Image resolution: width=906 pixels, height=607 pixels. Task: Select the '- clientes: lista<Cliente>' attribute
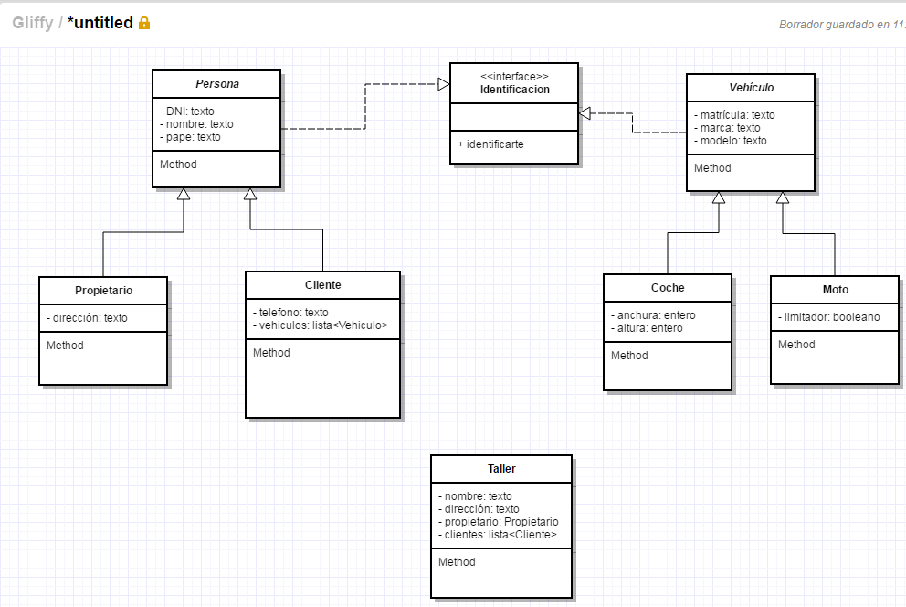point(498,534)
